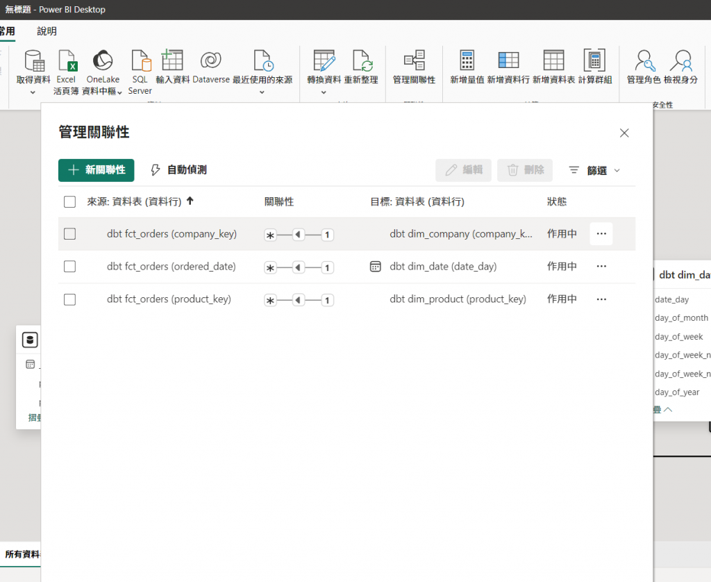Click cardinality symbol in company_key row
Screen dimensions: 711x582
pos(299,235)
